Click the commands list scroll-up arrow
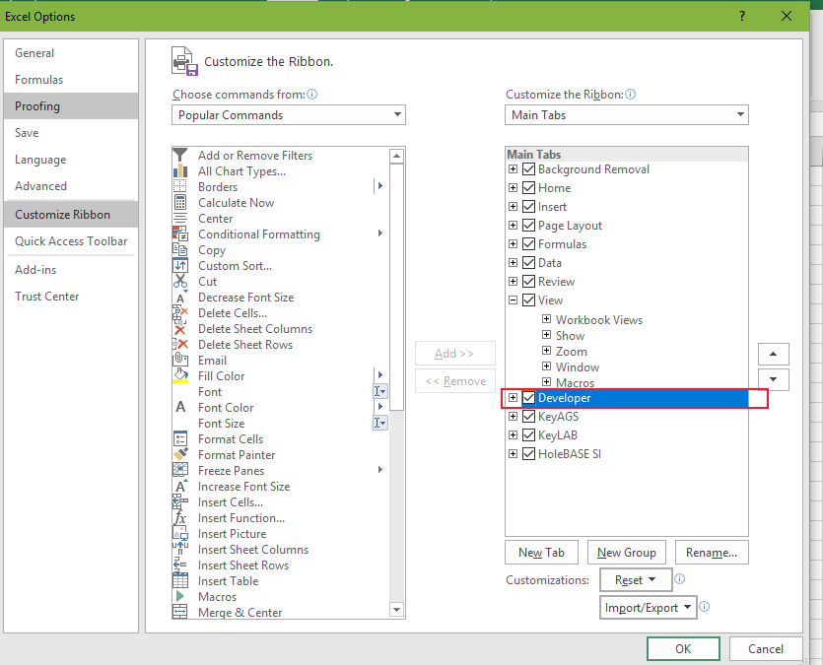 pyautogui.click(x=397, y=156)
